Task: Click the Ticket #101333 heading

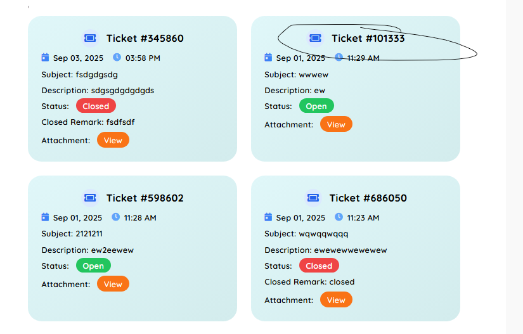Action: point(368,38)
